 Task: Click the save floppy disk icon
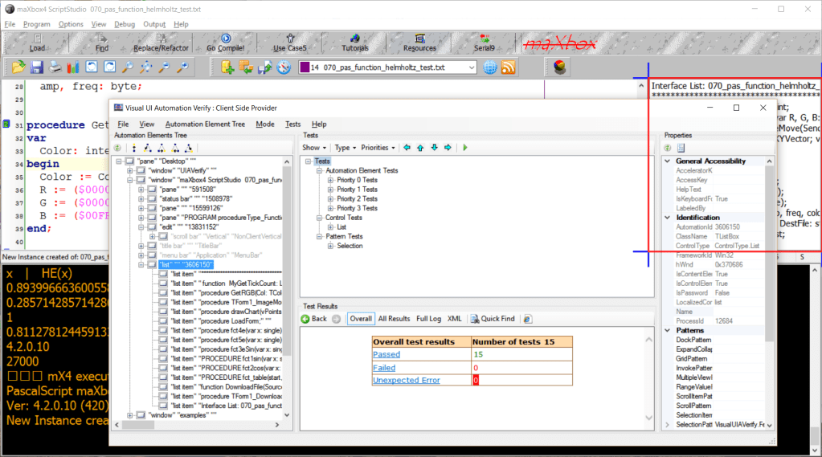38,67
